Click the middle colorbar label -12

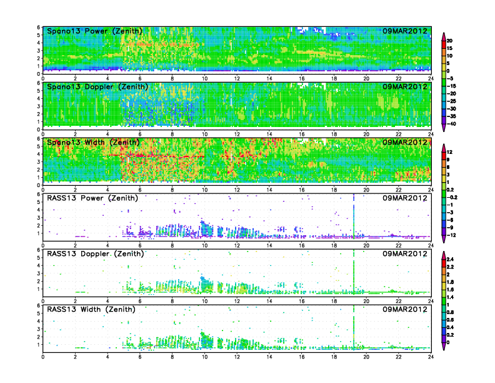point(451,235)
